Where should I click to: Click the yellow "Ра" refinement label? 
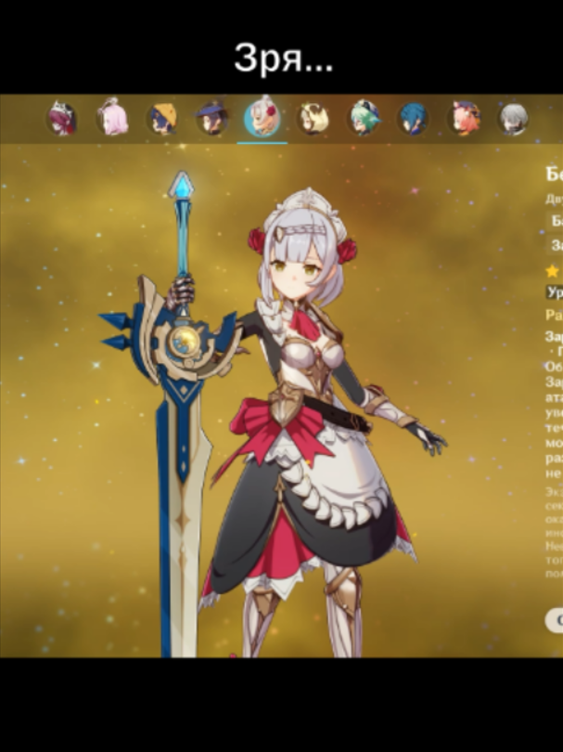(555, 315)
